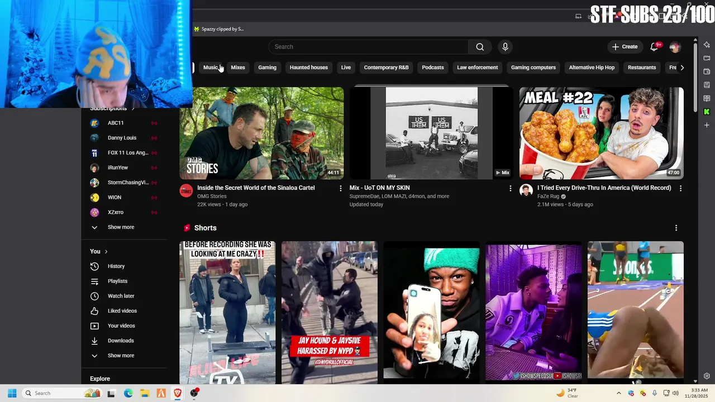The height and width of the screenshot is (402, 715).
Task: Open the OMG Stories channel avatar
Action: click(186, 191)
